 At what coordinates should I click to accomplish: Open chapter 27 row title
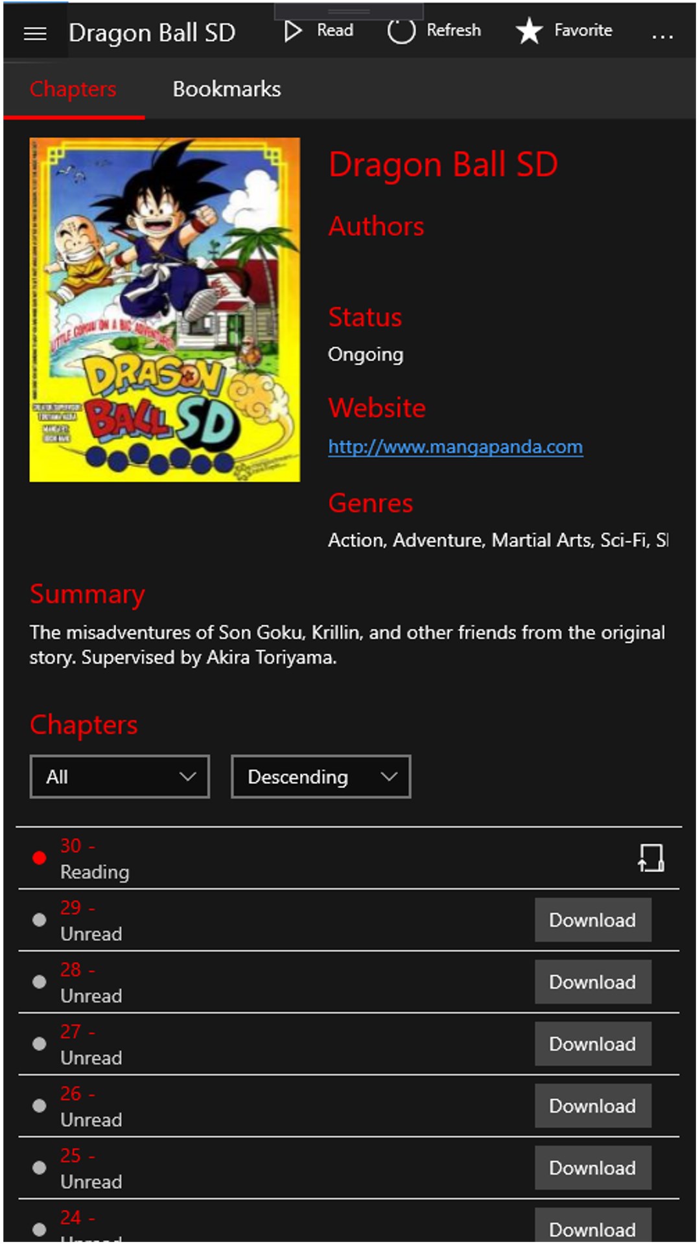tap(78, 1031)
